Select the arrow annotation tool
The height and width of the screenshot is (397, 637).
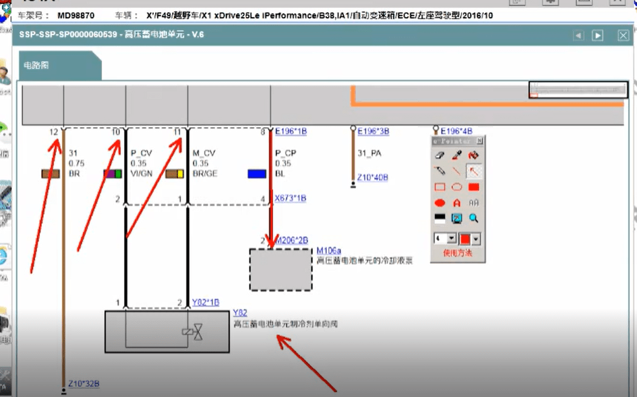[x=473, y=171]
